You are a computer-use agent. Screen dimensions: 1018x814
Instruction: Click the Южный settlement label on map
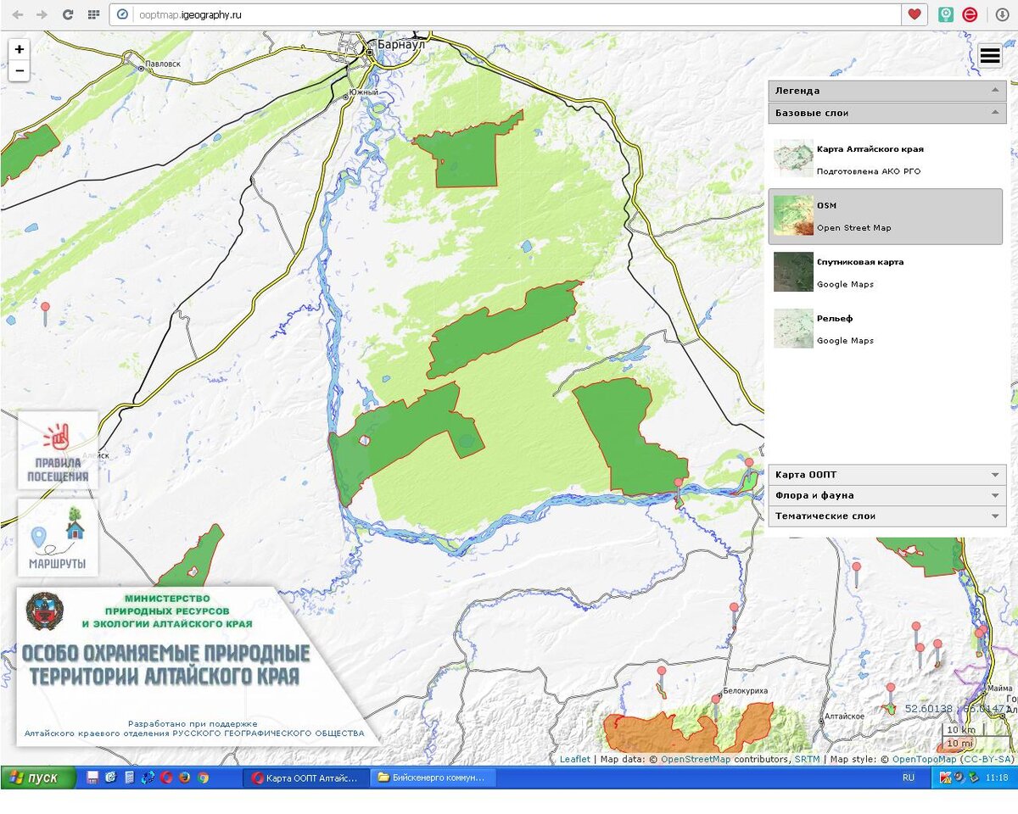[x=365, y=92]
